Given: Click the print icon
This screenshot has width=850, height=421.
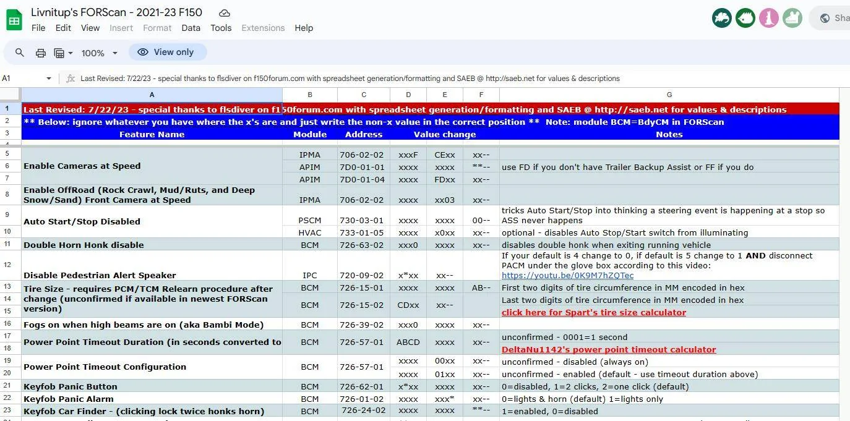Looking at the screenshot, I should click(x=40, y=53).
